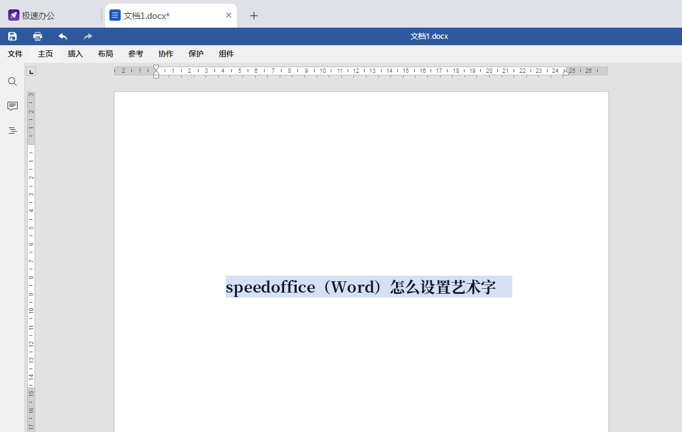Click the 文档1.docx title in blue bar

[429, 36]
